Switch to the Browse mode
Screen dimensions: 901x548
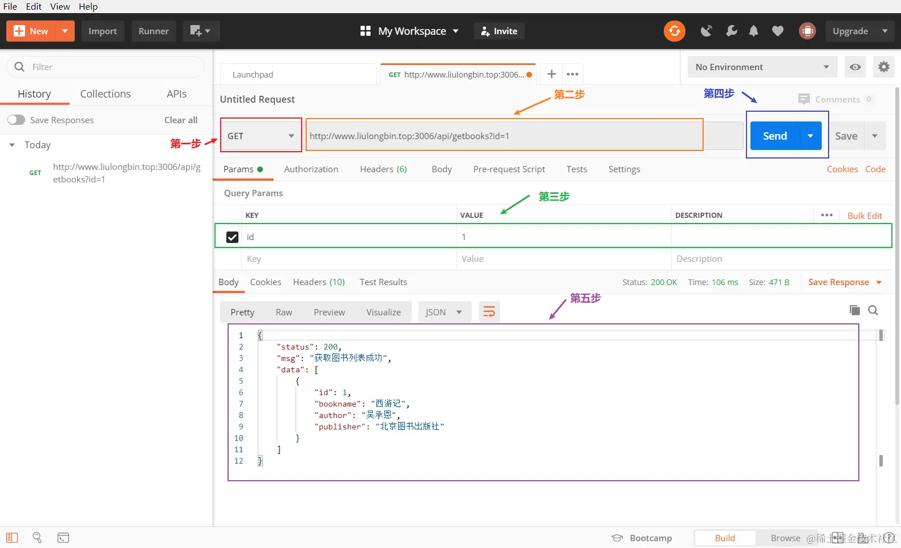[785, 538]
